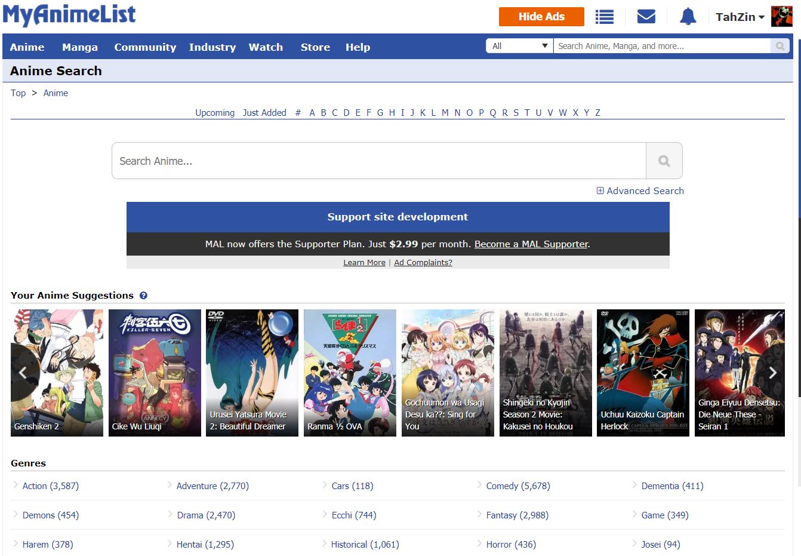Show next anime suggestions with right arrow
The image size is (801, 556).
click(773, 373)
